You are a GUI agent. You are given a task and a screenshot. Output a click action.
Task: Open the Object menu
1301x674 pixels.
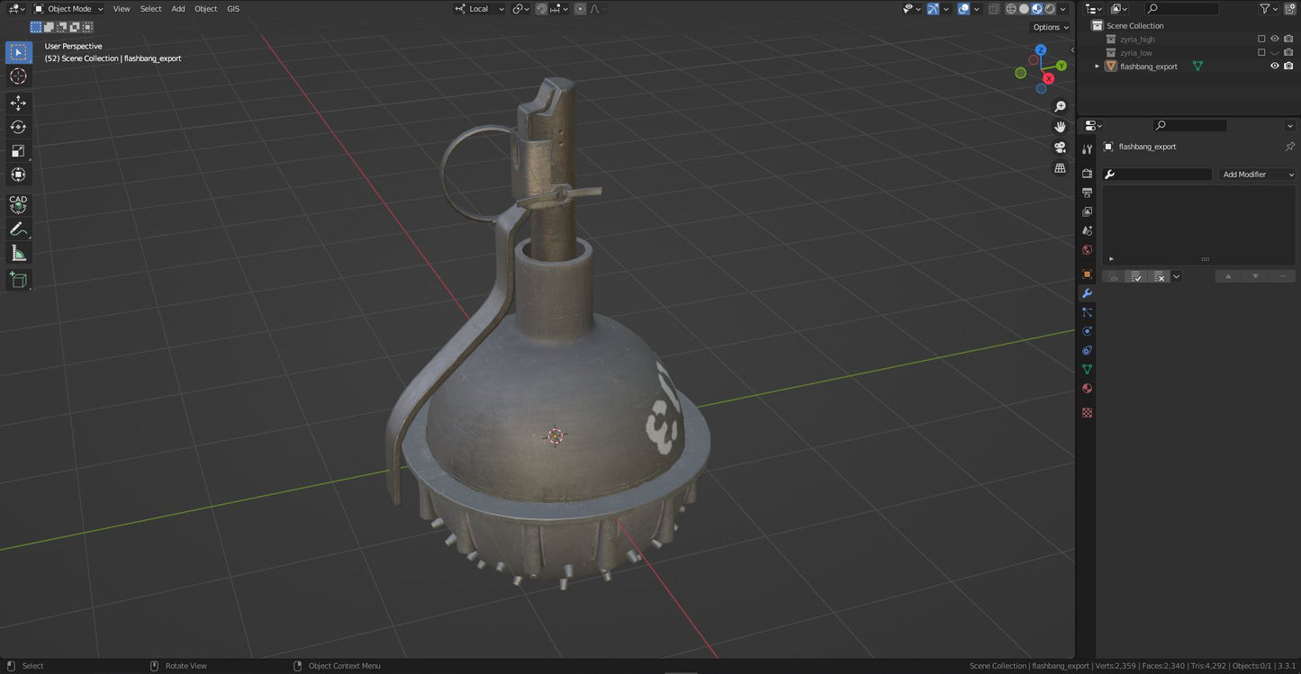(x=205, y=9)
